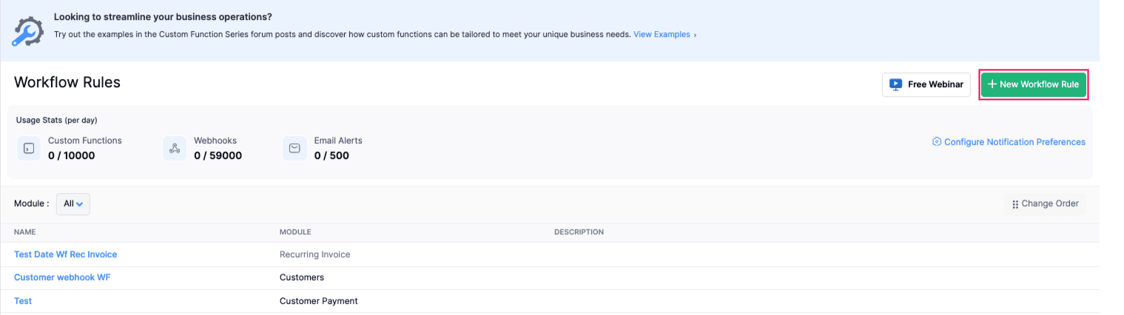This screenshot has height=315, width=1124.
Task: Click the Customers module cell
Action: [x=302, y=277]
